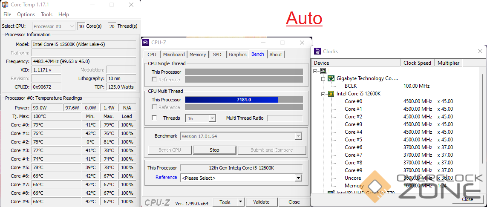Select the Uncore row in Clocks
Viewport: 487px width, 207px height.
[353, 178]
